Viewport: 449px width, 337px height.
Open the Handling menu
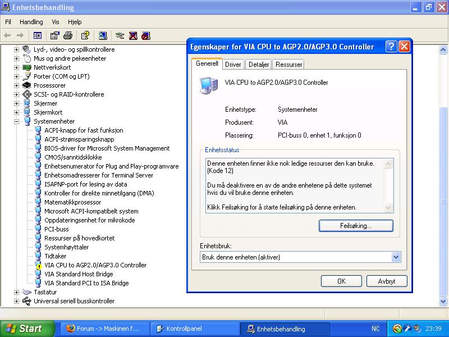[x=31, y=22]
